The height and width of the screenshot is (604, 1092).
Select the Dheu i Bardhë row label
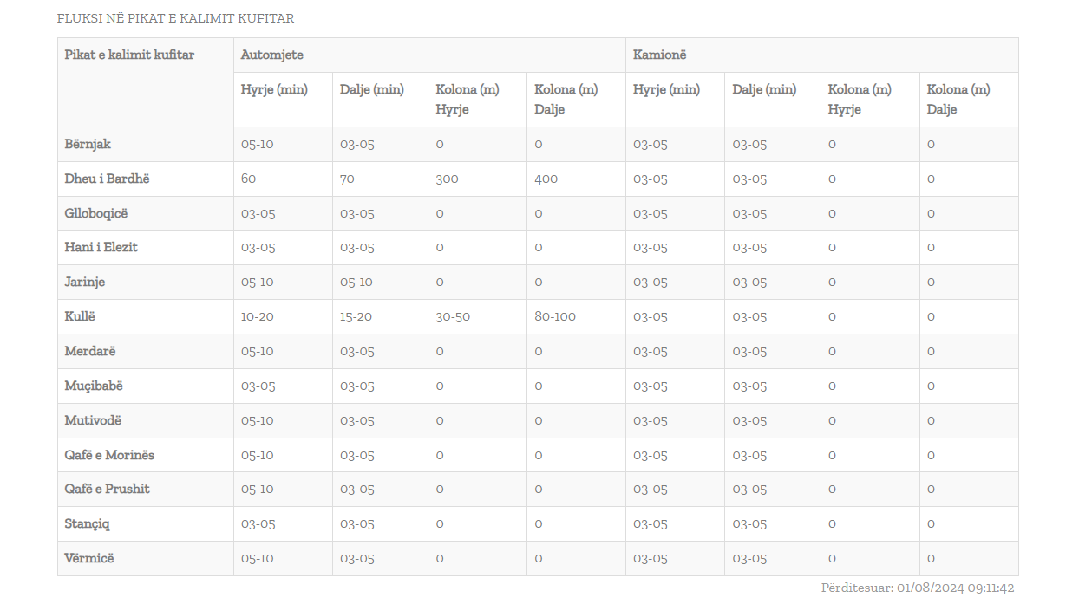[107, 179]
